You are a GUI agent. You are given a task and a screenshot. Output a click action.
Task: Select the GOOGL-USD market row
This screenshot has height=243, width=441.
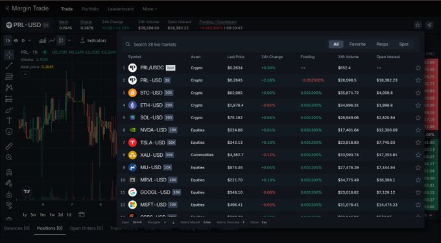coord(270,192)
